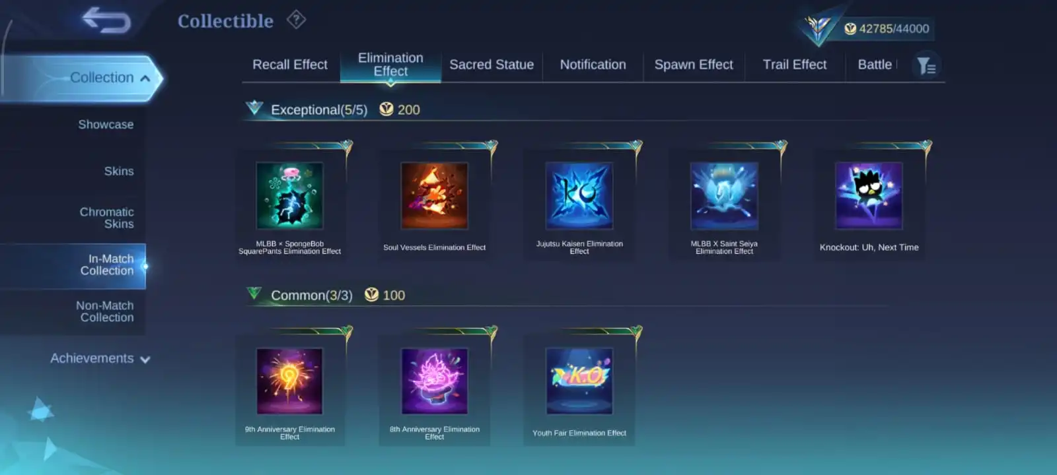The image size is (1057, 475).
Task: Open the Collectible help question icon
Action: click(x=296, y=20)
